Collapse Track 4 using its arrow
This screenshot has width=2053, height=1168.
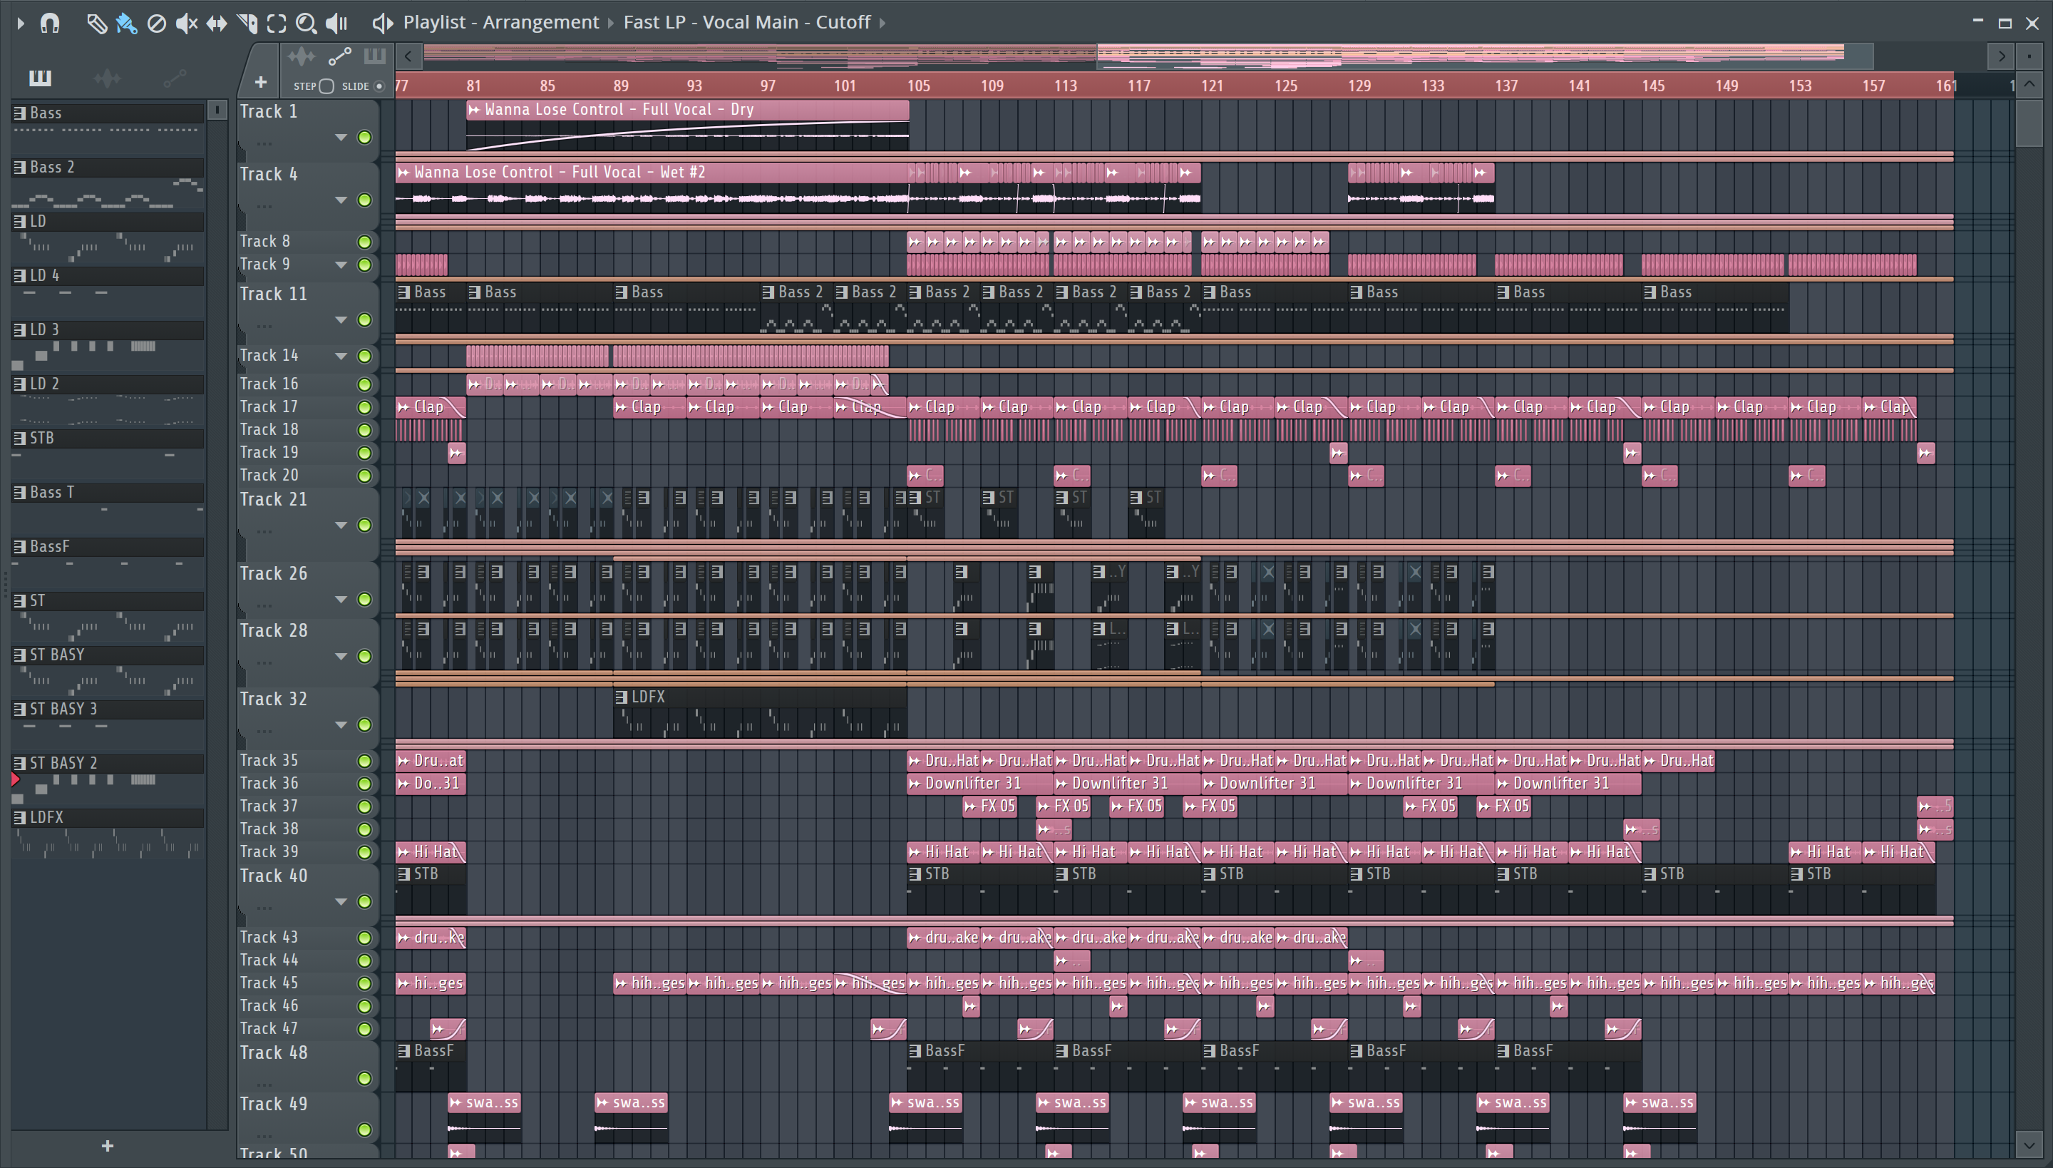341,200
